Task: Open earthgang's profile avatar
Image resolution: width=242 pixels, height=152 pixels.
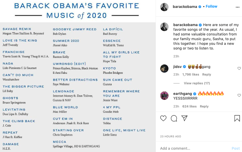Action: coord(164,95)
